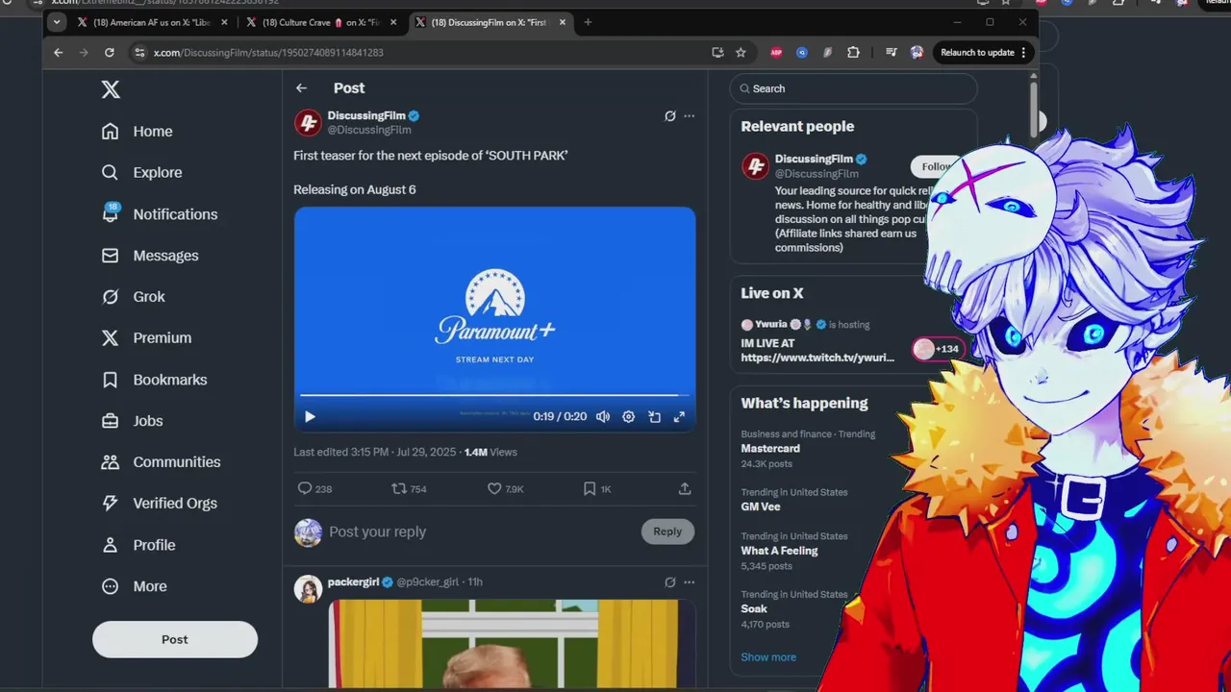Click the Search box
Image resolution: width=1231 pixels, height=692 pixels.
tap(853, 88)
